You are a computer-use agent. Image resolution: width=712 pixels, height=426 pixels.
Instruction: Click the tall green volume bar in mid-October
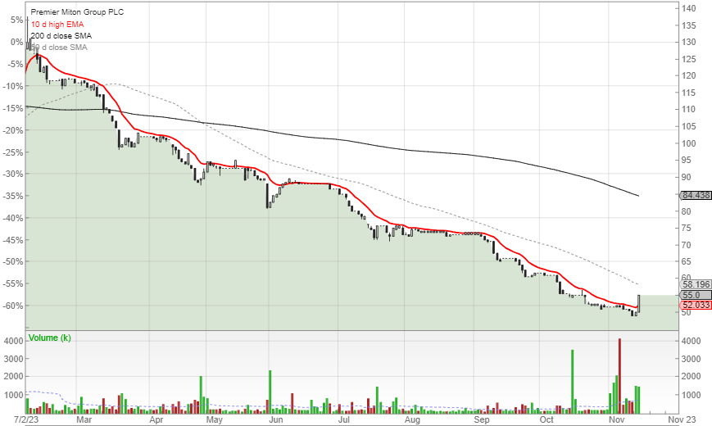(x=572, y=382)
